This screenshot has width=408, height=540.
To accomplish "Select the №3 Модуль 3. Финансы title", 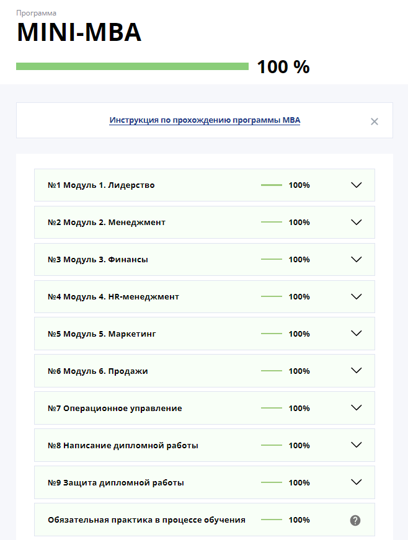I will [98, 260].
